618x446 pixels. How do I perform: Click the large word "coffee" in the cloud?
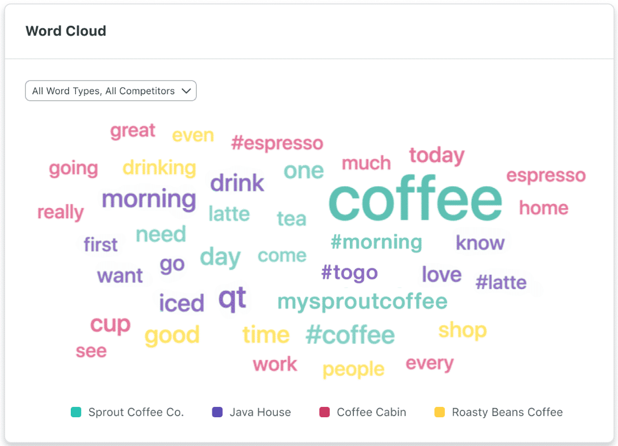[x=415, y=200]
